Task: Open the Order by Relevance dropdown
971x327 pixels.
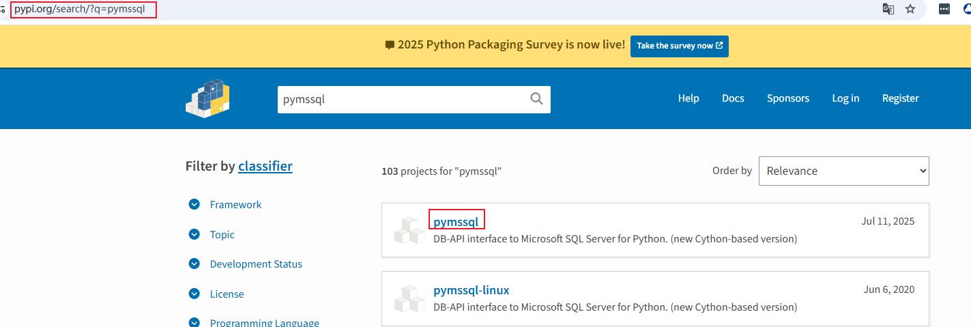Action: point(843,171)
